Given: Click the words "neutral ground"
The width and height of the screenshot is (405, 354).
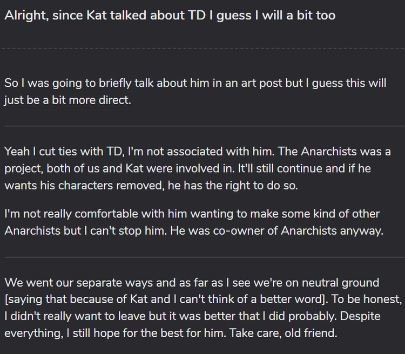Looking at the screenshot, I should pyautogui.click(x=340, y=282).
